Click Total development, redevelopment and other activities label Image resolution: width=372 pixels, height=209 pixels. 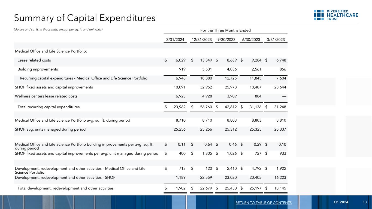(x=65, y=188)
